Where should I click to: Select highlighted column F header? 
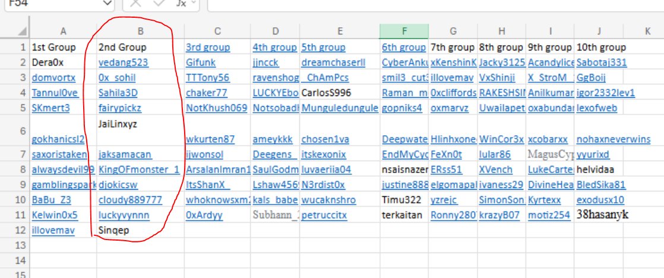(404, 31)
